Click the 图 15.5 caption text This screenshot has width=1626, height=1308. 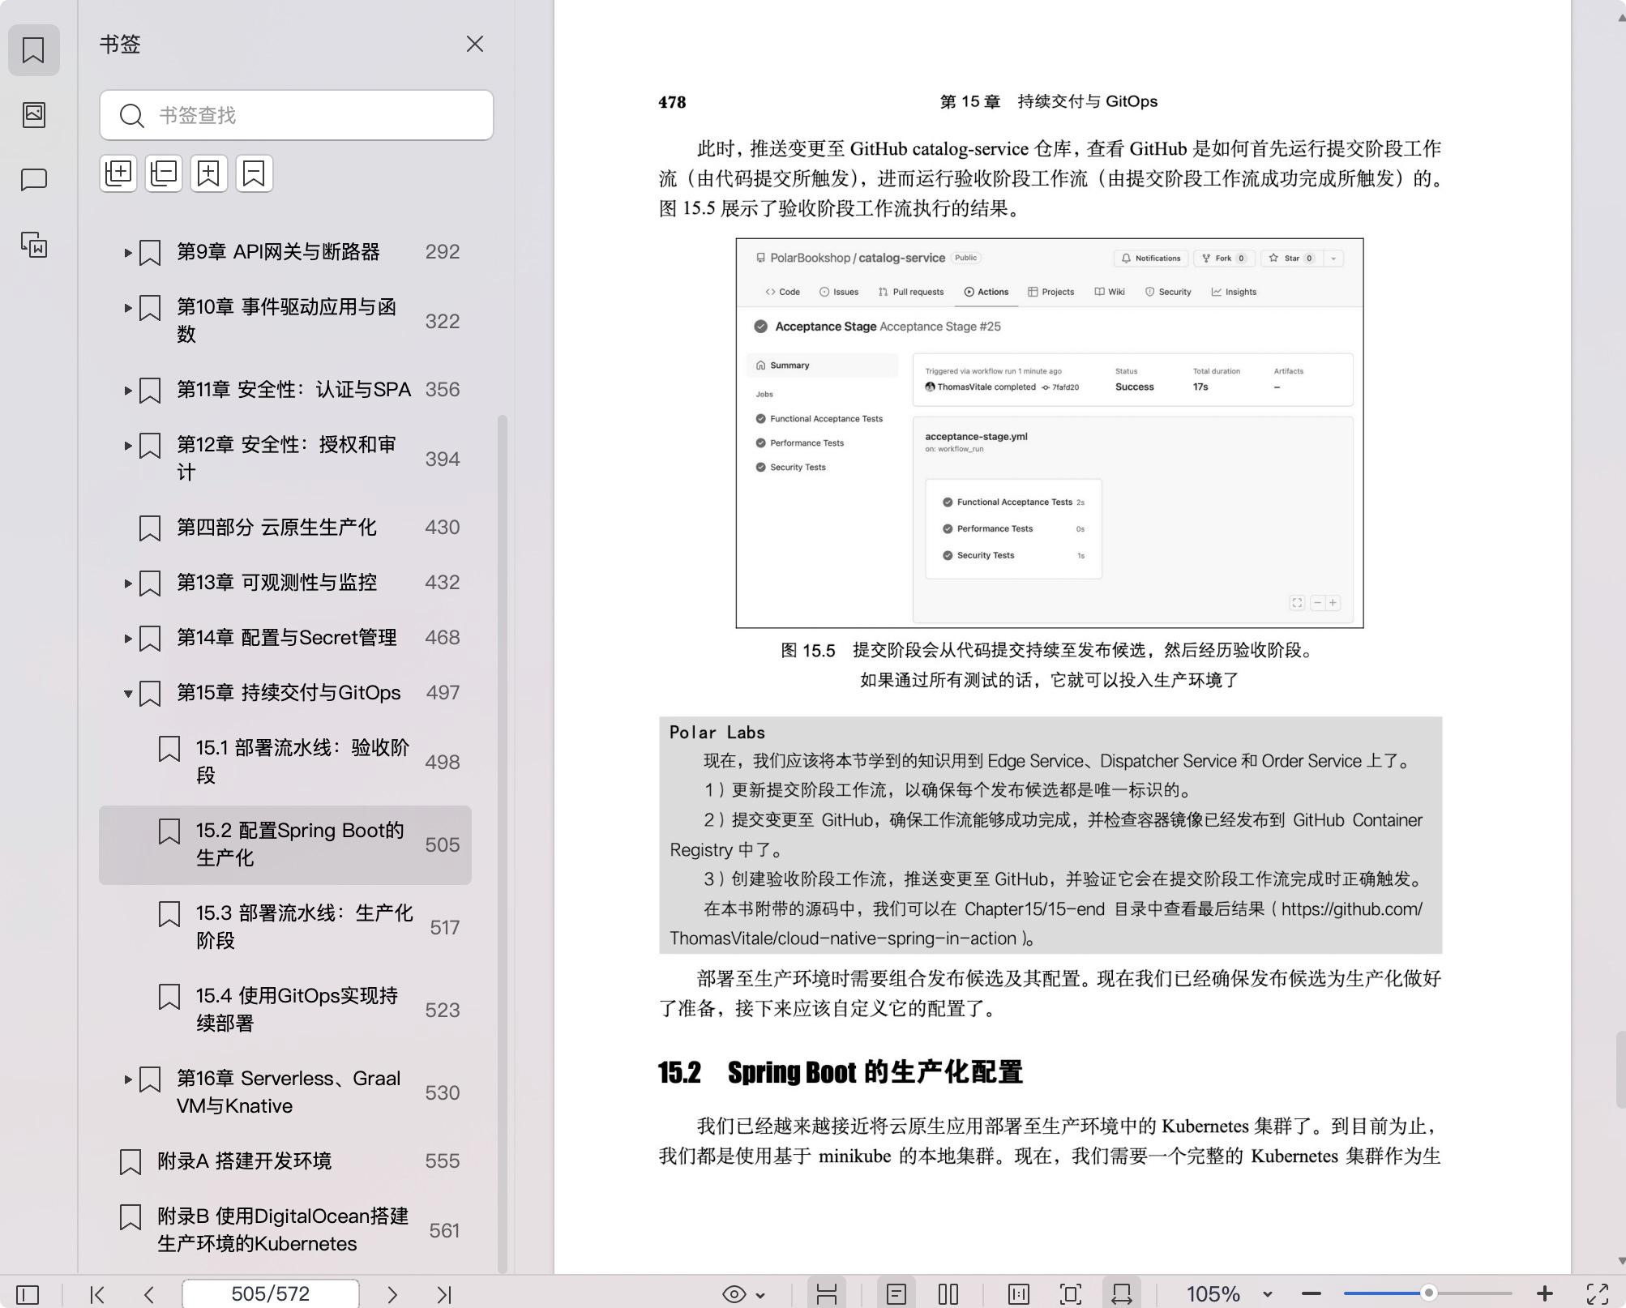click(1050, 665)
